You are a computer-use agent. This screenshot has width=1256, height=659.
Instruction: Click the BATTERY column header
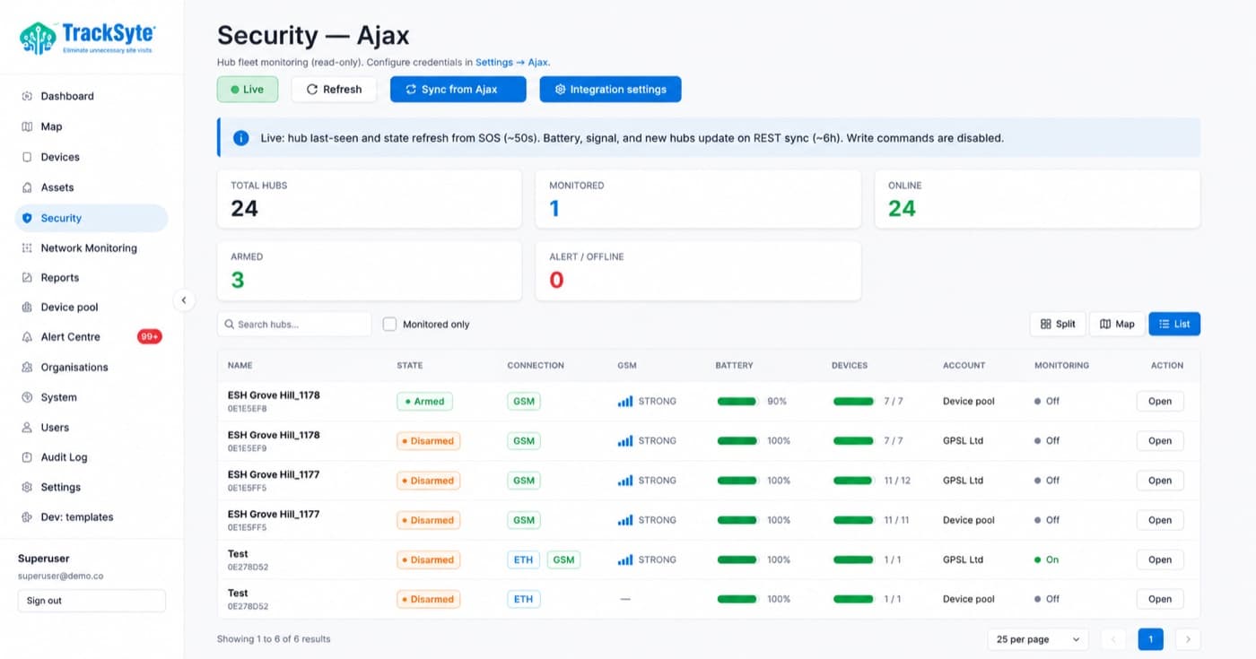(734, 366)
